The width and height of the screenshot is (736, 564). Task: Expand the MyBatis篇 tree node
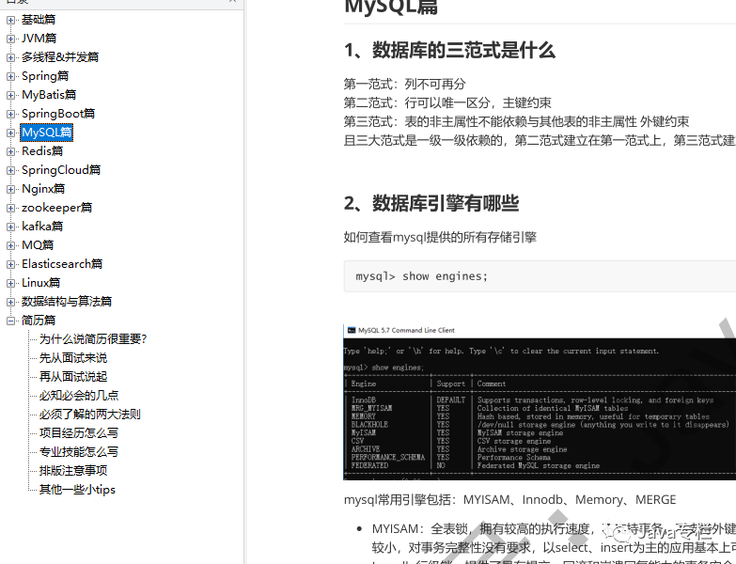coord(10,95)
